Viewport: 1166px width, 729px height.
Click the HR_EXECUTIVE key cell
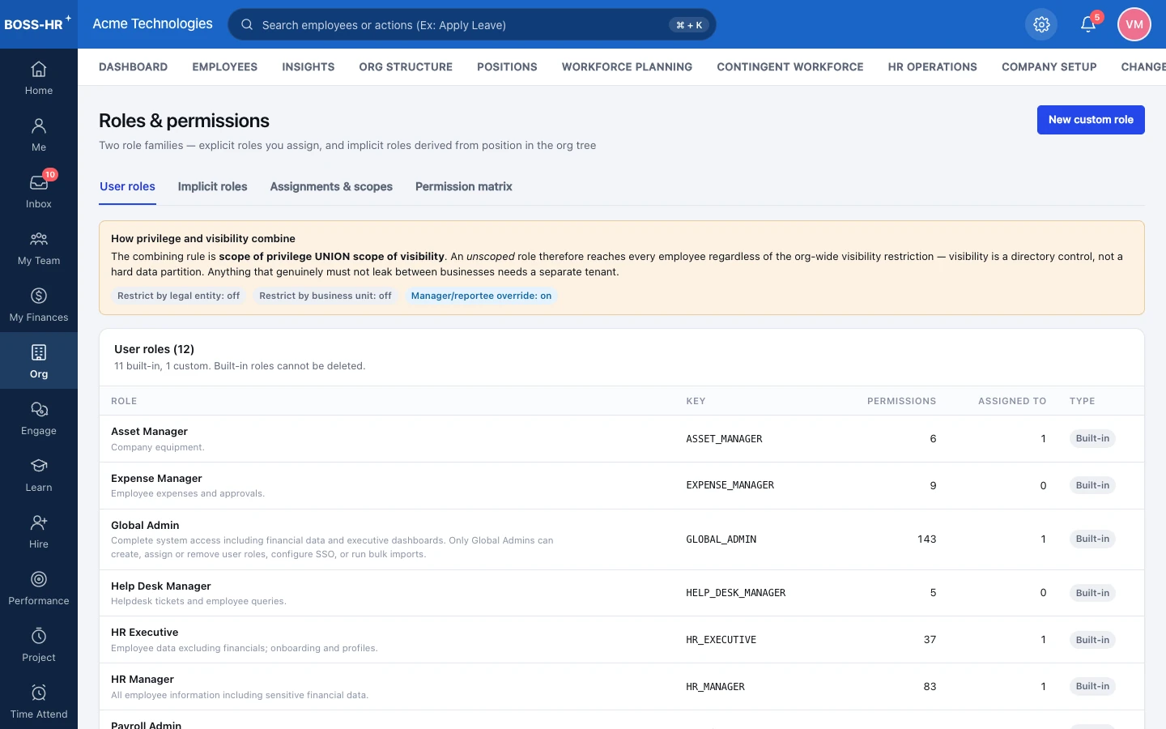(x=721, y=640)
